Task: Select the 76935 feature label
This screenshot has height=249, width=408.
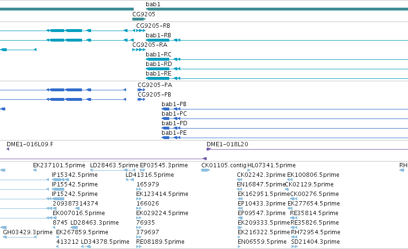Action: click(x=145, y=223)
